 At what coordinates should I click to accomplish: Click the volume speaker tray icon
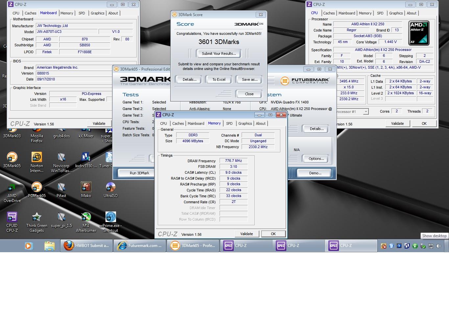point(438,246)
